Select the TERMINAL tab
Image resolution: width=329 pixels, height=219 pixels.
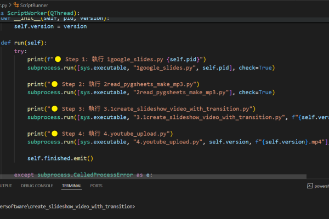pos(71,186)
